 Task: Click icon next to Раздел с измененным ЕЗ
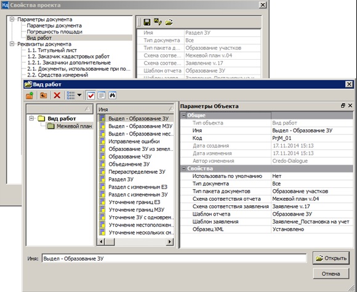click(x=102, y=187)
